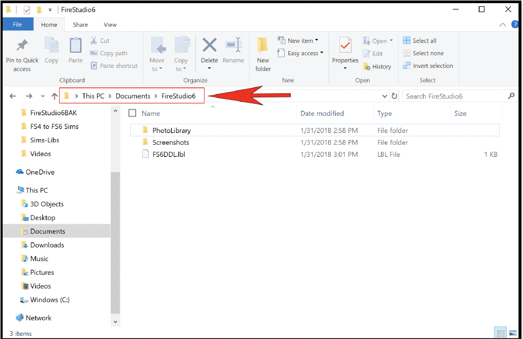Open Downloads in navigation pane
The height and width of the screenshot is (339, 523).
point(47,245)
